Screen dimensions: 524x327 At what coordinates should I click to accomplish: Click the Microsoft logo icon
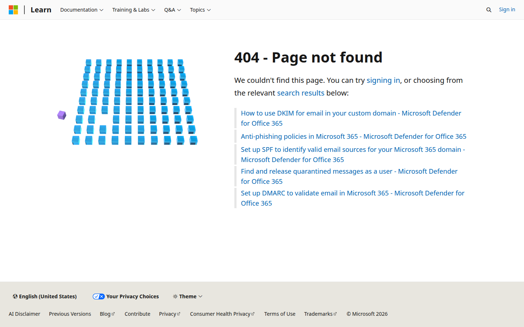tap(13, 10)
